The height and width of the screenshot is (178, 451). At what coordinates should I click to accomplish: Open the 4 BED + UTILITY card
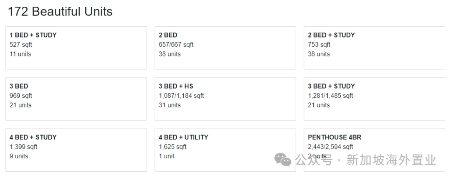[225, 150]
